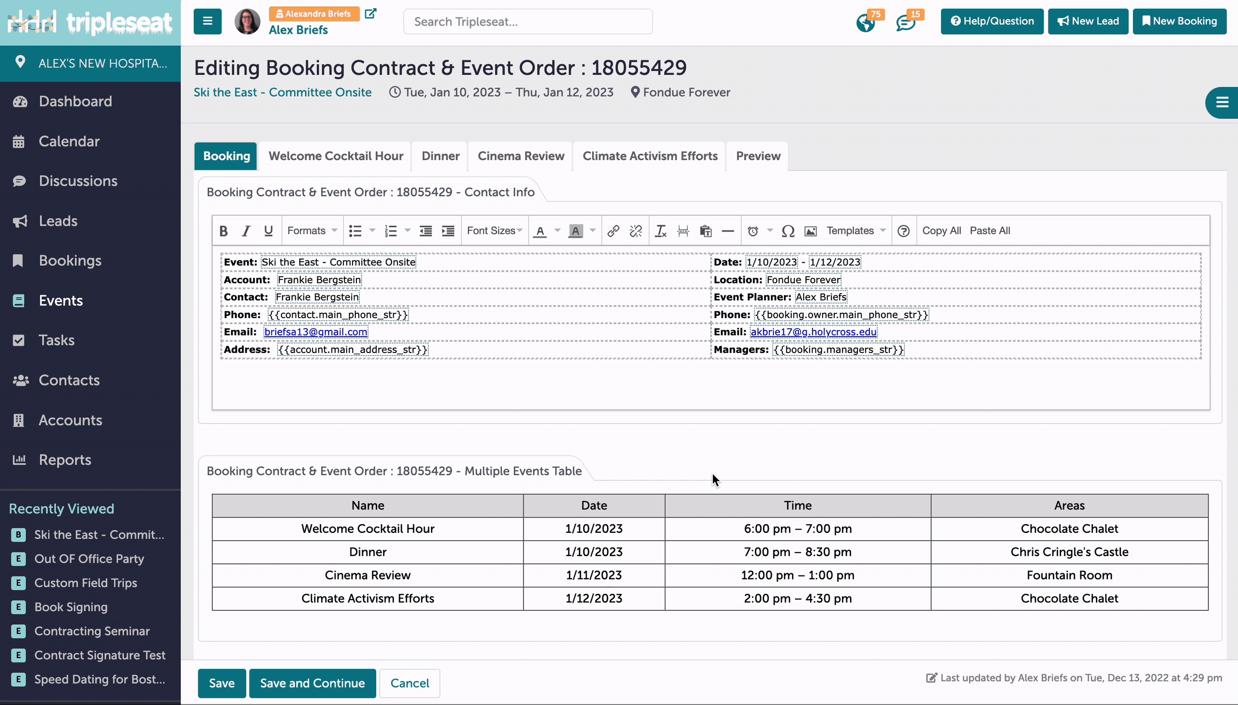Screen dimensions: 1238x705
Task: Expand the text color palette arrow
Action: [x=557, y=231]
